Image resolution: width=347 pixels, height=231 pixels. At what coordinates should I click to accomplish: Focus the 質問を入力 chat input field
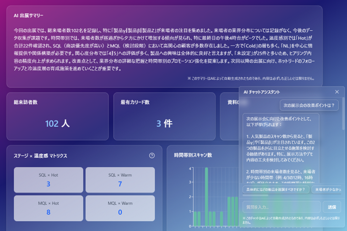(x=280, y=207)
